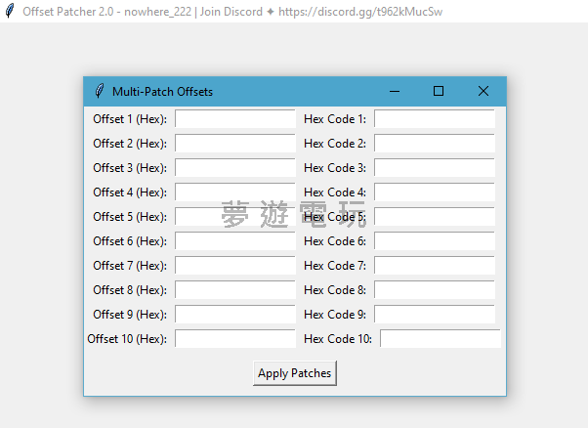The width and height of the screenshot is (588, 428).
Task: Click the Hex Code 1 text box
Action: pos(434,119)
